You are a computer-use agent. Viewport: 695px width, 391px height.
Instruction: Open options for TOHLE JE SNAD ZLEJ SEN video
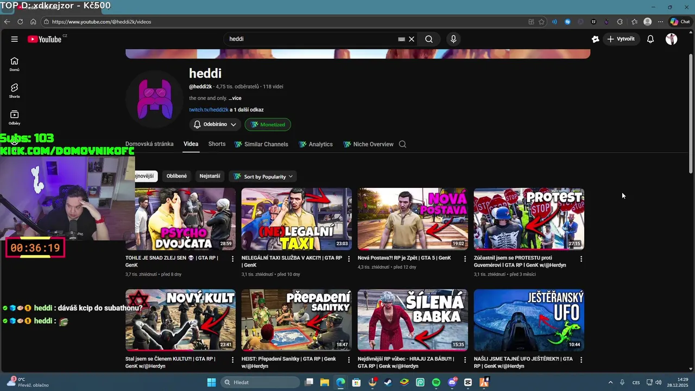(x=233, y=259)
